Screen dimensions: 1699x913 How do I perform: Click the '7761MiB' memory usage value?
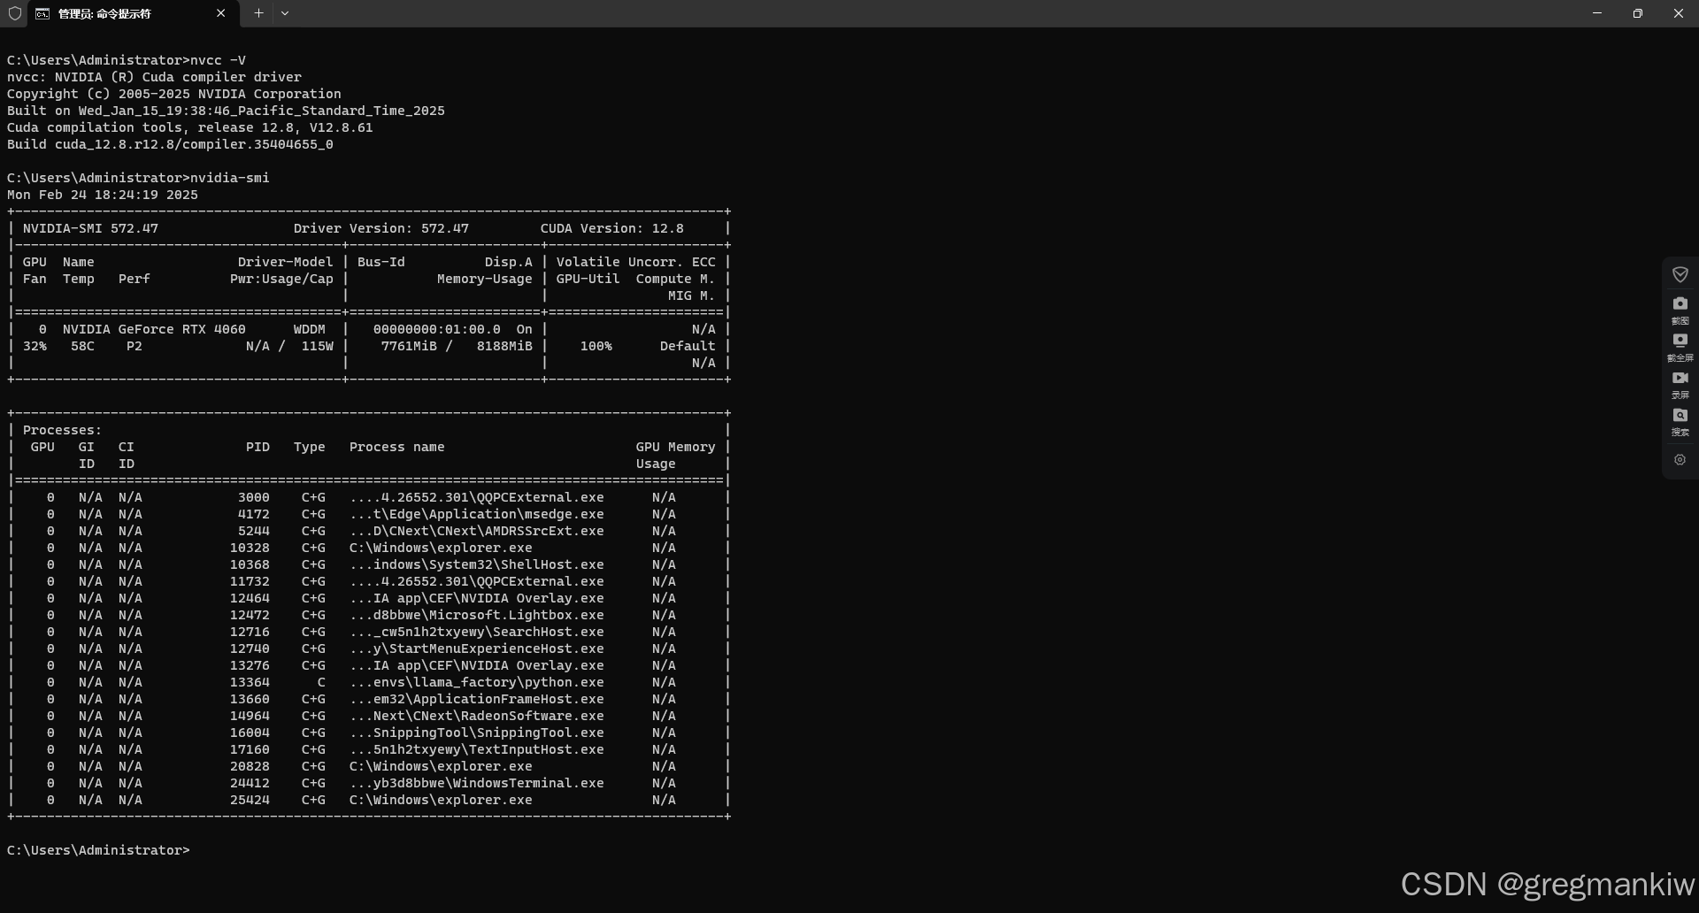click(x=409, y=346)
